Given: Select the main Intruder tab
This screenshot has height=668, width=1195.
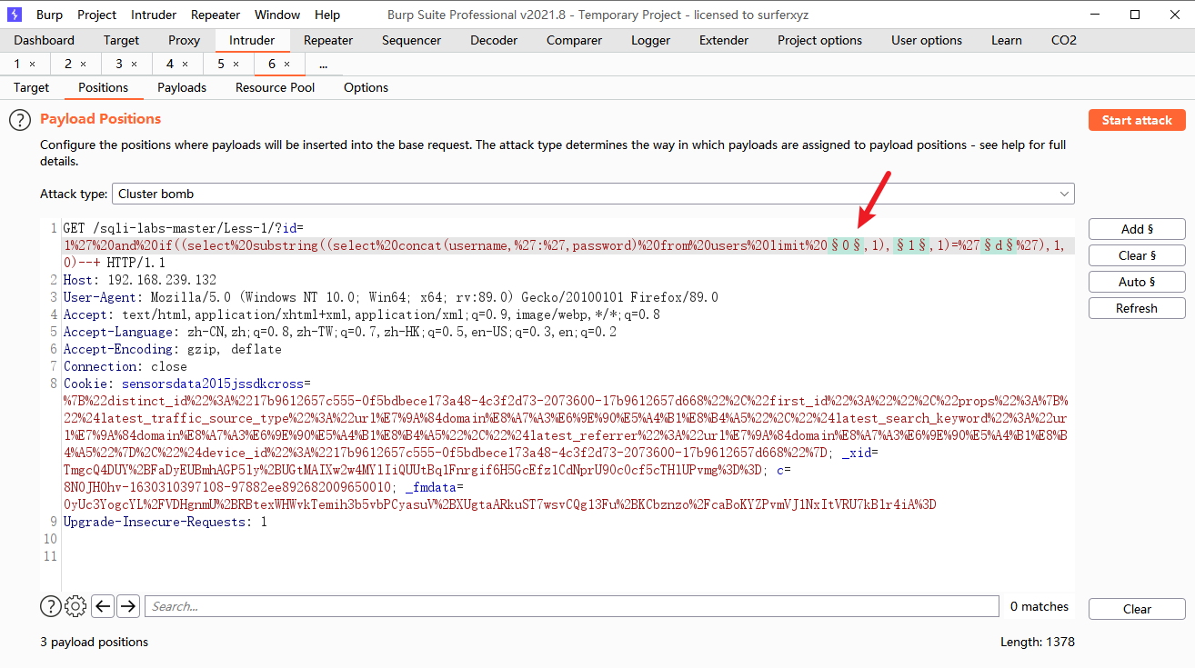Looking at the screenshot, I should pos(252,40).
